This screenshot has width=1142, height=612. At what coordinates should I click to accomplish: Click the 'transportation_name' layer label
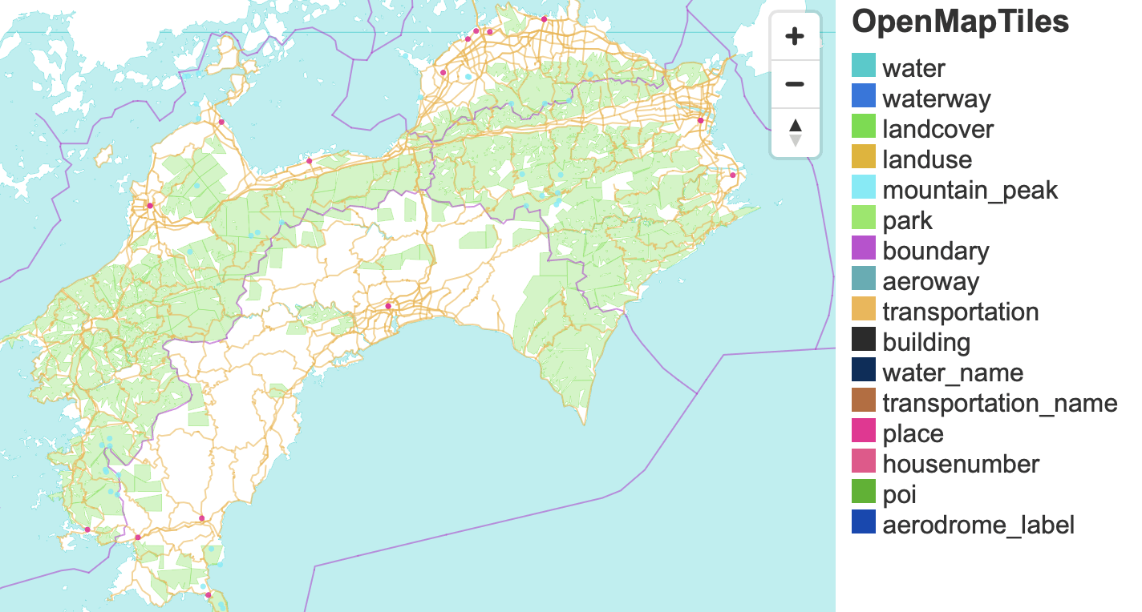click(1000, 403)
